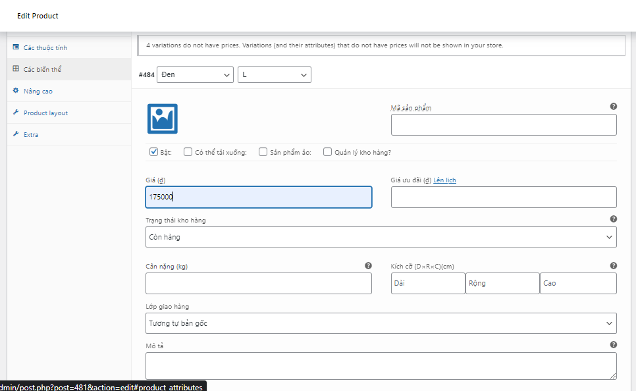This screenshot has height=391, width=636.
Task: Enable Có thể tải xuống checkbox
Action: [x=188, y=152]
